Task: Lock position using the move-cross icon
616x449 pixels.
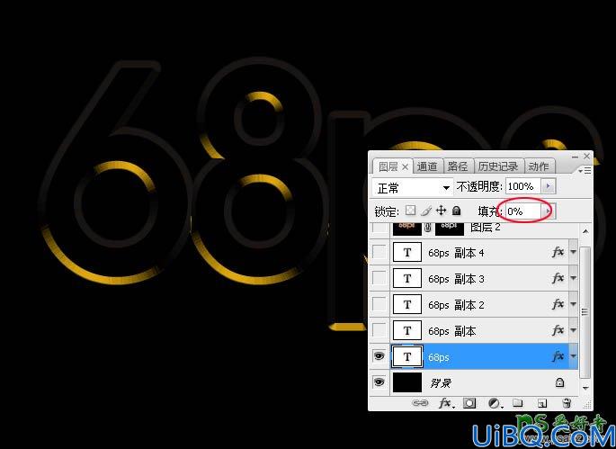Action: tap(442, 211)
